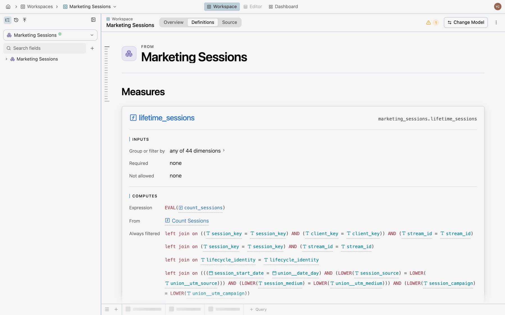Open the Source tab
Viewport: 505px width, 315px height.
pyautogui.click(x=229, y=22)
